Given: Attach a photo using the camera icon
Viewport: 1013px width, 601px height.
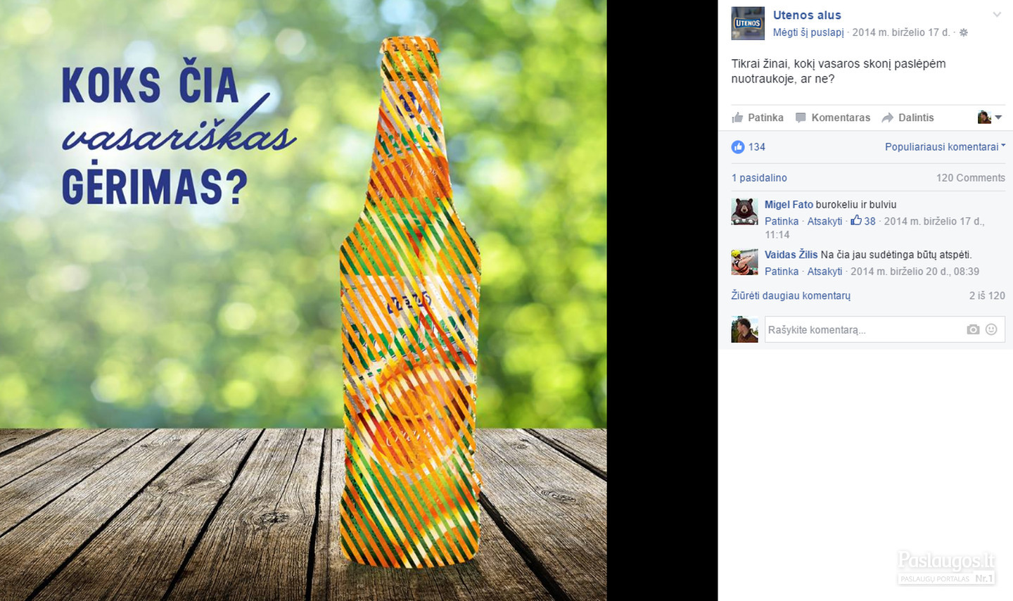Looking at the screenshot, I should pyautogui.click(x=973, y=329).
